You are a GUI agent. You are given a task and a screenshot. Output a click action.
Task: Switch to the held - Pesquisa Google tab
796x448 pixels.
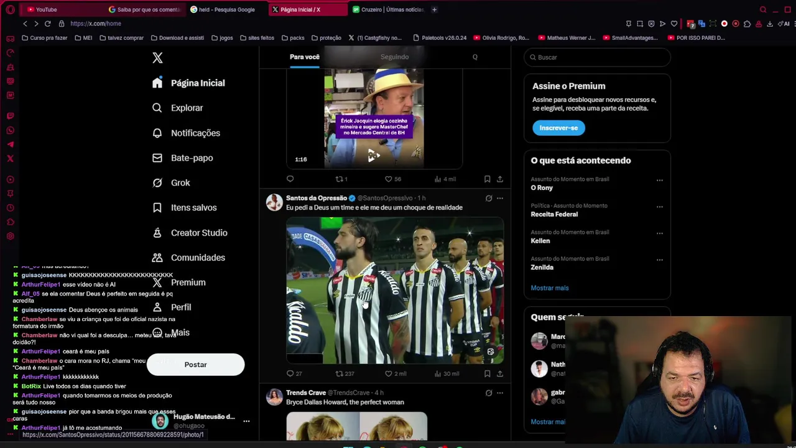(x=226, y=9)
